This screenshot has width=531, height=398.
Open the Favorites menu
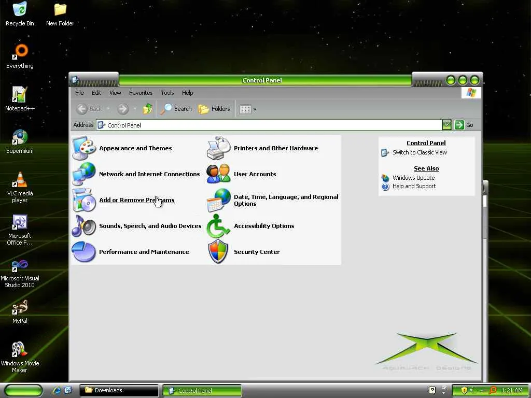141,93
